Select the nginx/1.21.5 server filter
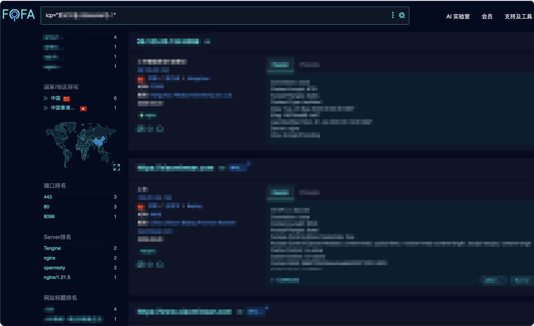Image resolution: width=534 pixels, height=326 pixels. pyautogui.click(x=57, y=278)
